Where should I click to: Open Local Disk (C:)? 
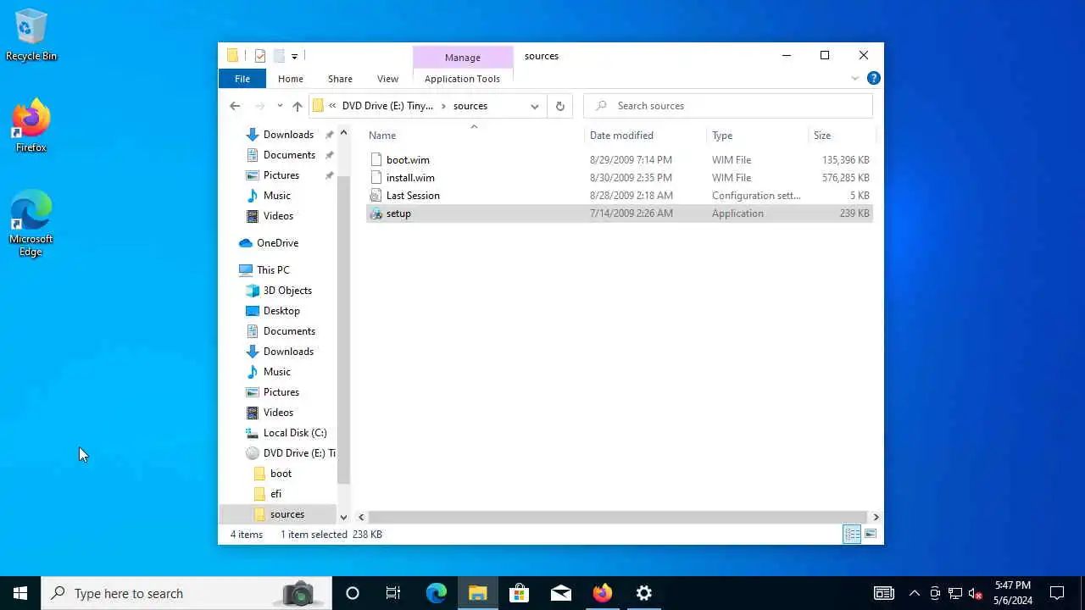pyautogui.click(x=295, y=433)
